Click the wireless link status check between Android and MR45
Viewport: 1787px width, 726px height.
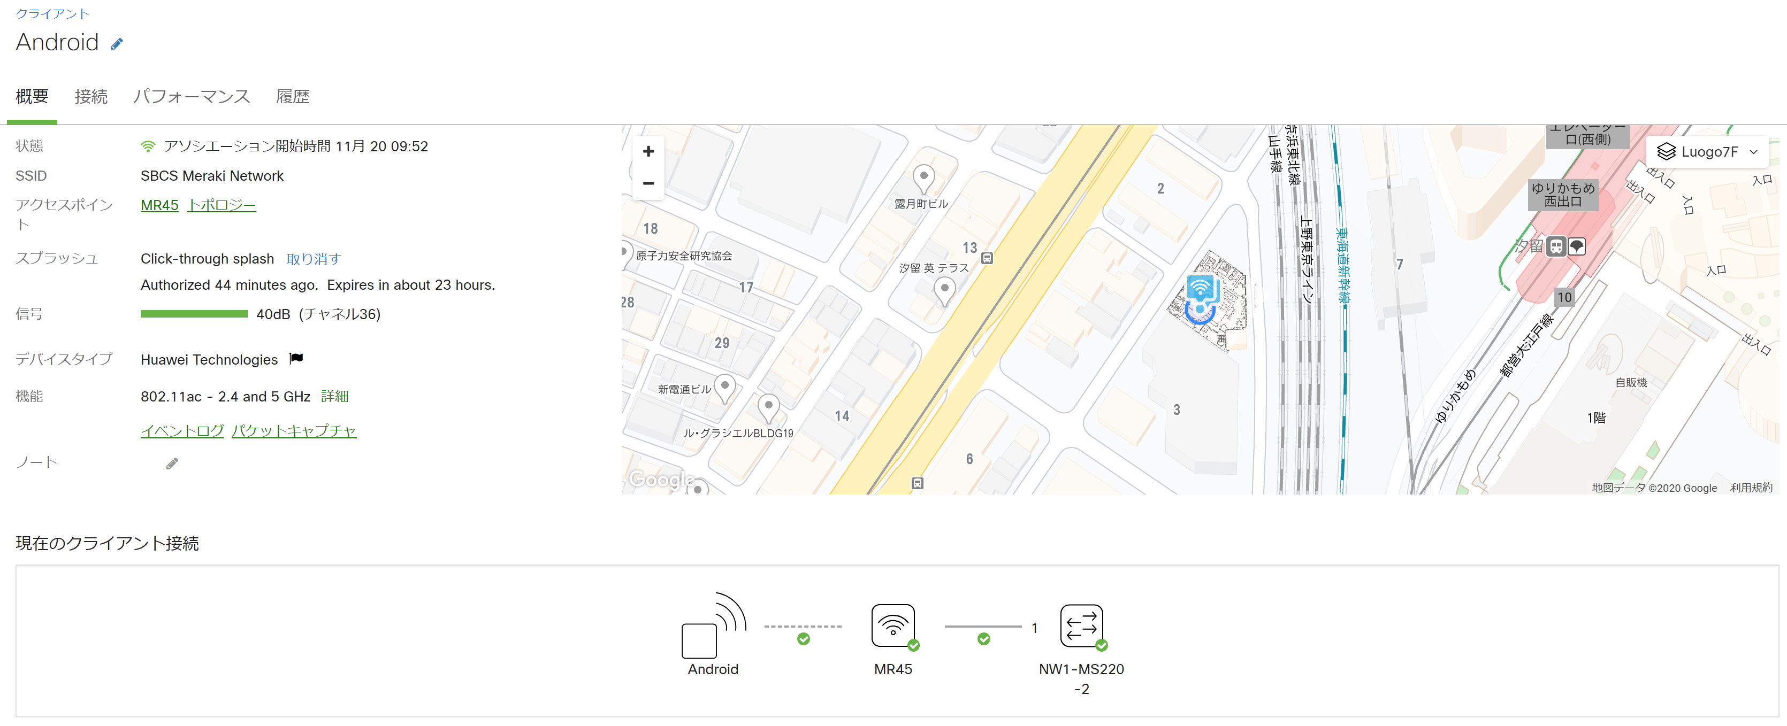[x=803, y=639]
